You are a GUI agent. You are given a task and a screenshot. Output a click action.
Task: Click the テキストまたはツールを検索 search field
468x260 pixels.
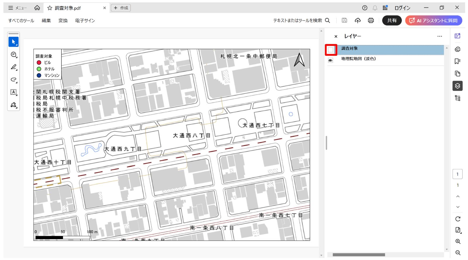click(302, 20)
